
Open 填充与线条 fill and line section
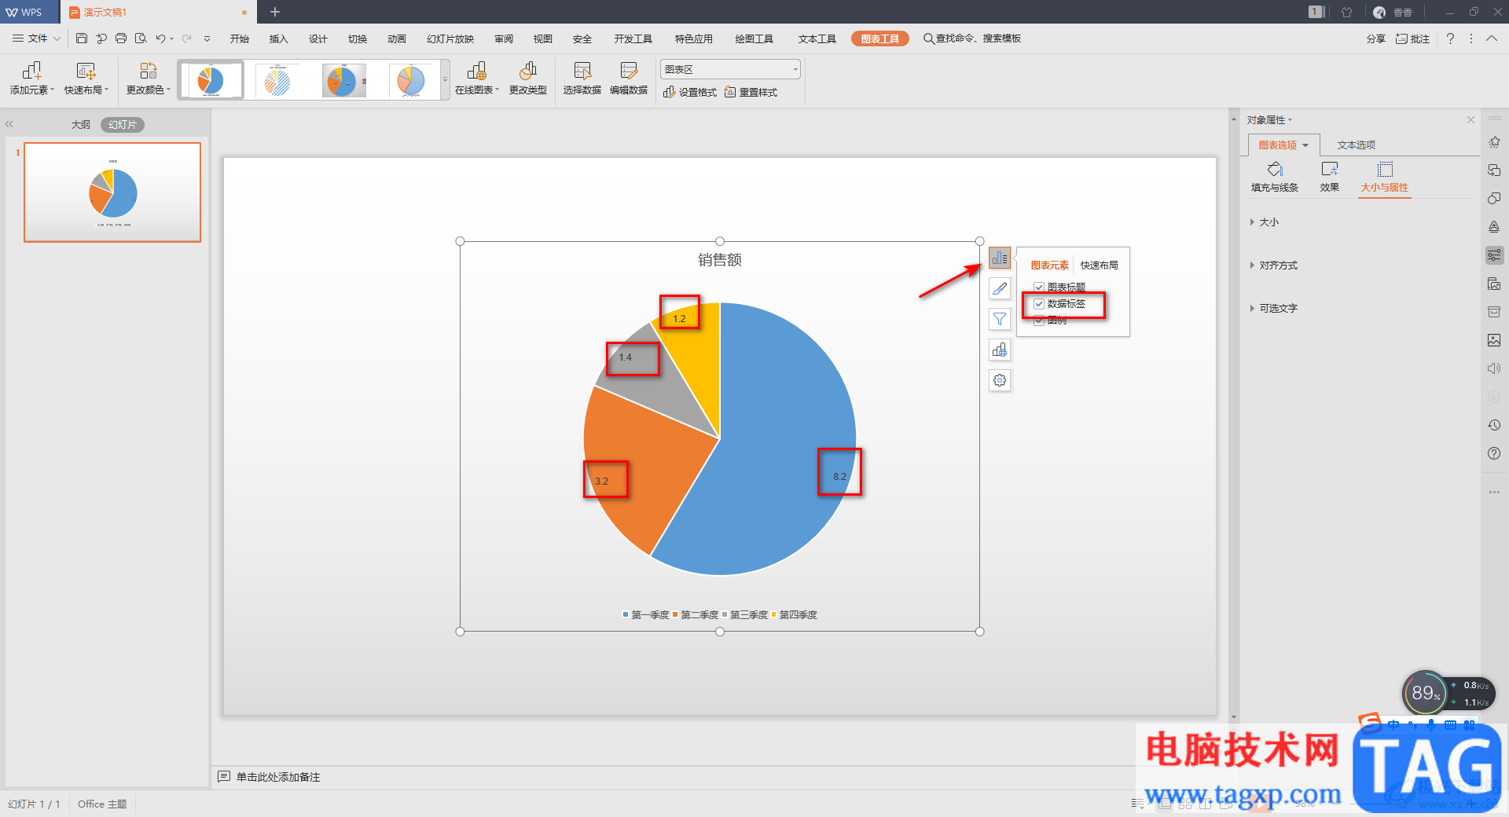pyautogui.click(x=1275, y=177)
